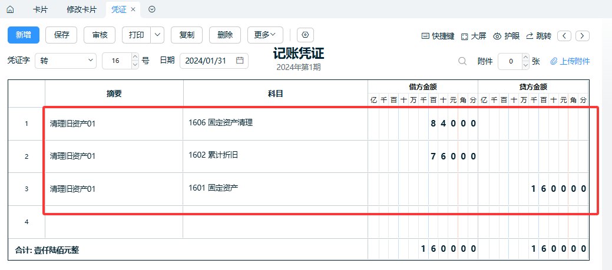This screenshot has width=612, height=270.
Task: Click the 附件 count input field
Action: (x=510, y=61)
